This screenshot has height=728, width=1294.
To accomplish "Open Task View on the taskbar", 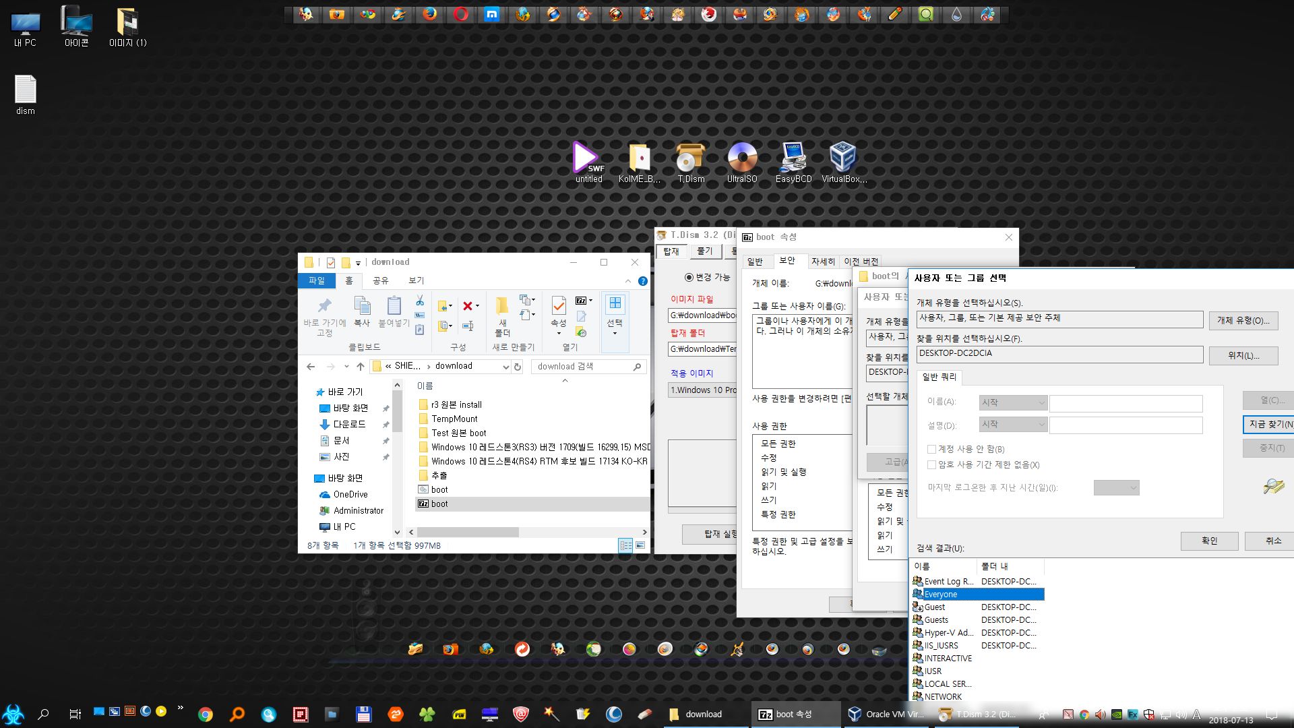I will pos(75,714).
